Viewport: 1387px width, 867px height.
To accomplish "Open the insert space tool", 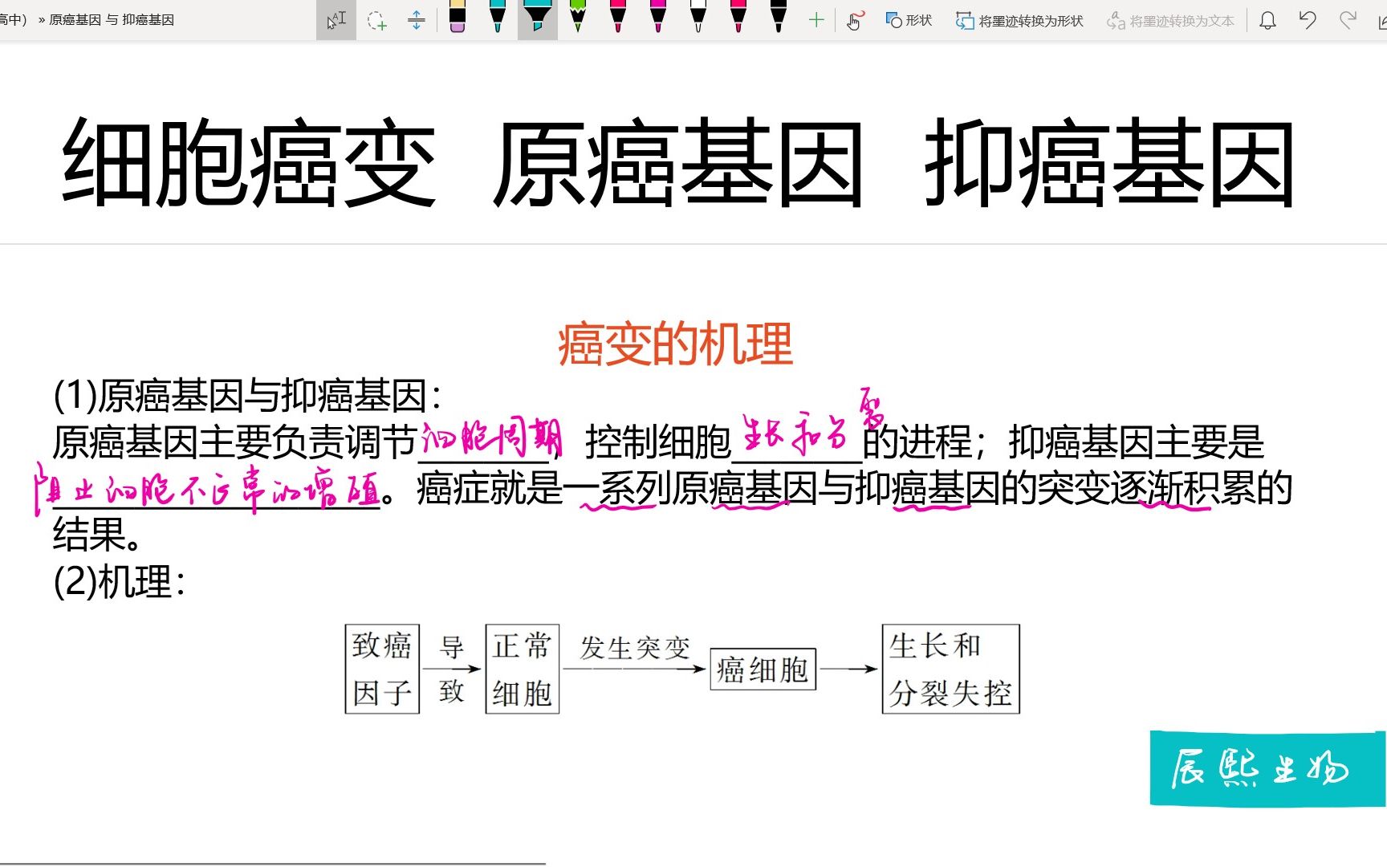I will 417,22.
